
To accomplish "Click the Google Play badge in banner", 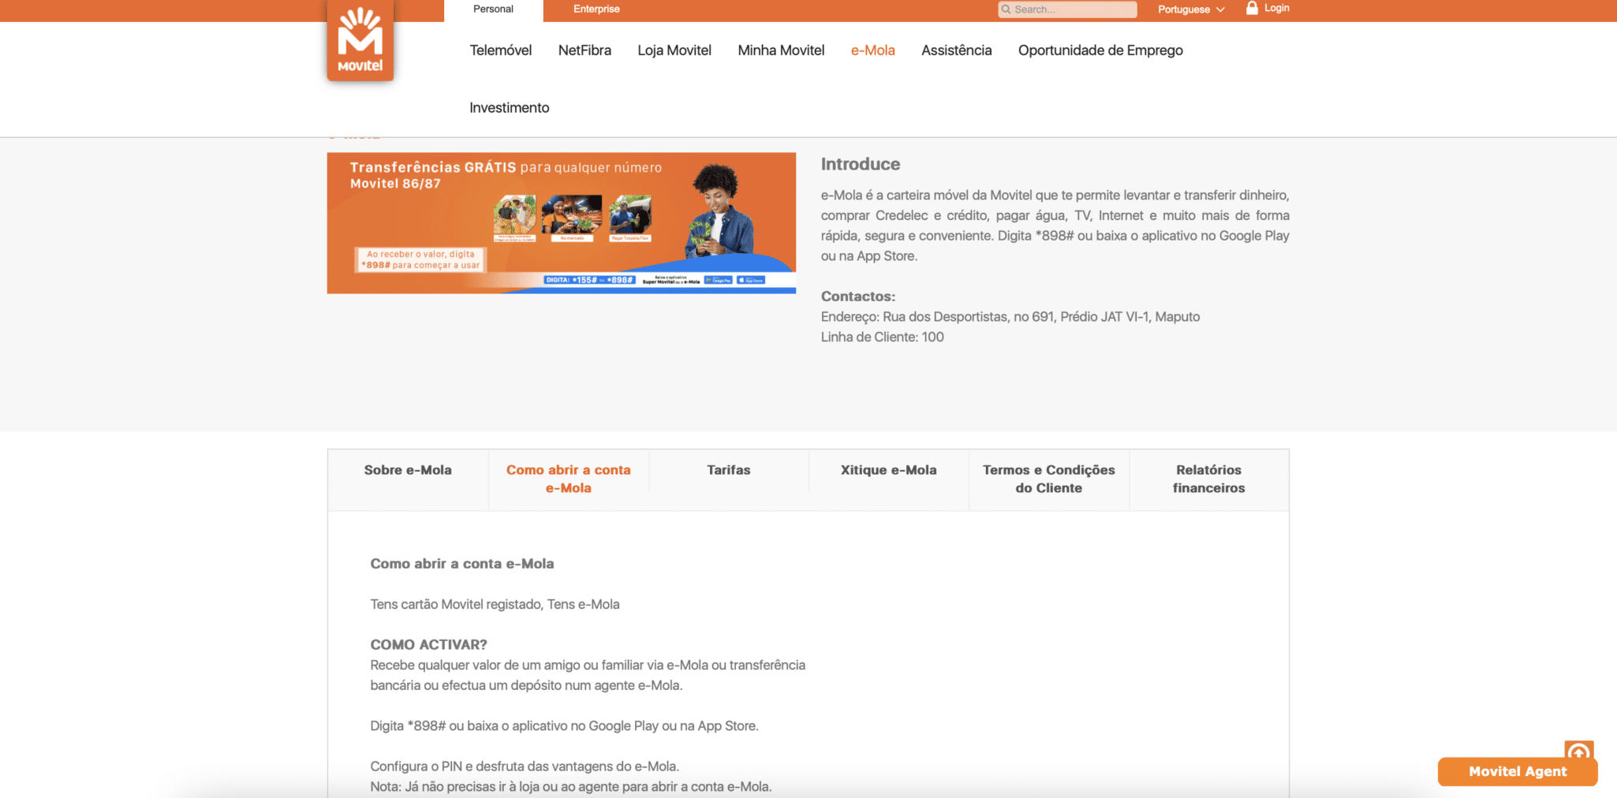I will click(x=718, y=280).
